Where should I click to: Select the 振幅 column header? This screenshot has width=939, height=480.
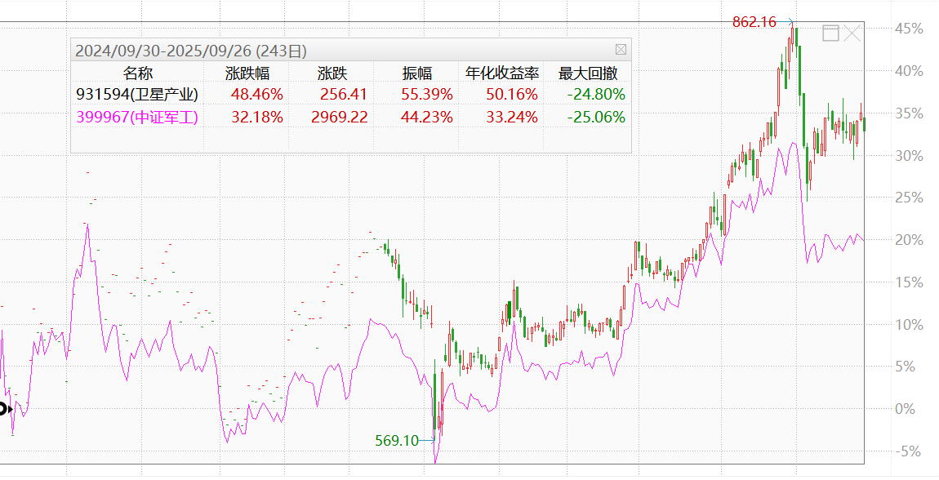(417, 73)
